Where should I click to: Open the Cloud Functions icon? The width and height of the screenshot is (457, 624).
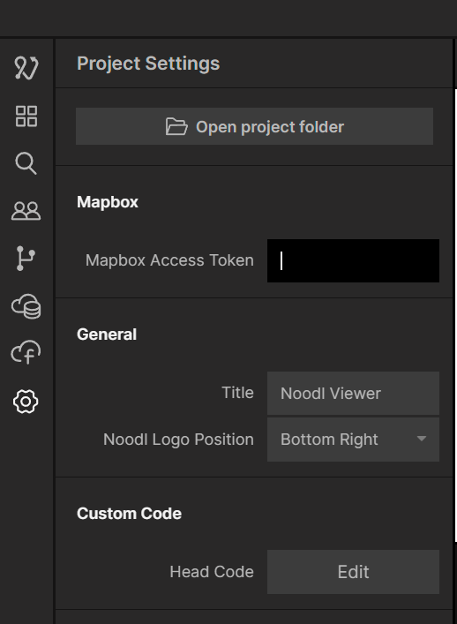tap(26, 352)
